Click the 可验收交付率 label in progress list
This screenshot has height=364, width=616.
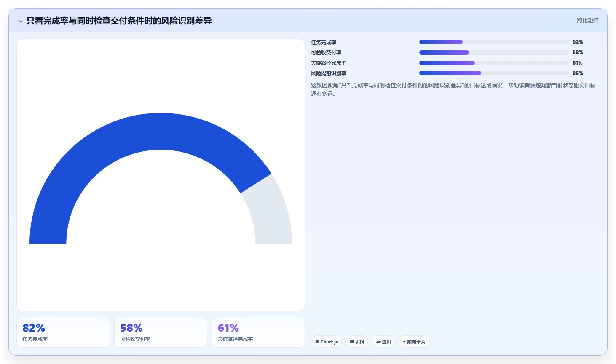[326, 53]
